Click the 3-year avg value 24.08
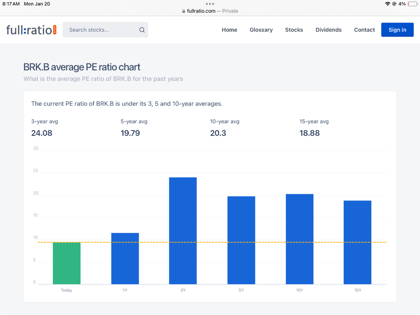This screenshot has width=420, height=315. point(42,133)
